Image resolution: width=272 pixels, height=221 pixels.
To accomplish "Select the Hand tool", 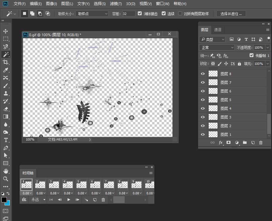I will 6,171.
